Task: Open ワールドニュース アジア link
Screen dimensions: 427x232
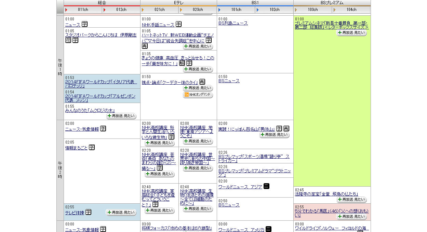Action: (240, 187)
